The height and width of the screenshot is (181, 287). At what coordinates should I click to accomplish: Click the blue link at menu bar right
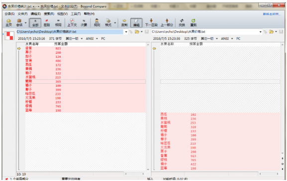[x=272, y=14]
